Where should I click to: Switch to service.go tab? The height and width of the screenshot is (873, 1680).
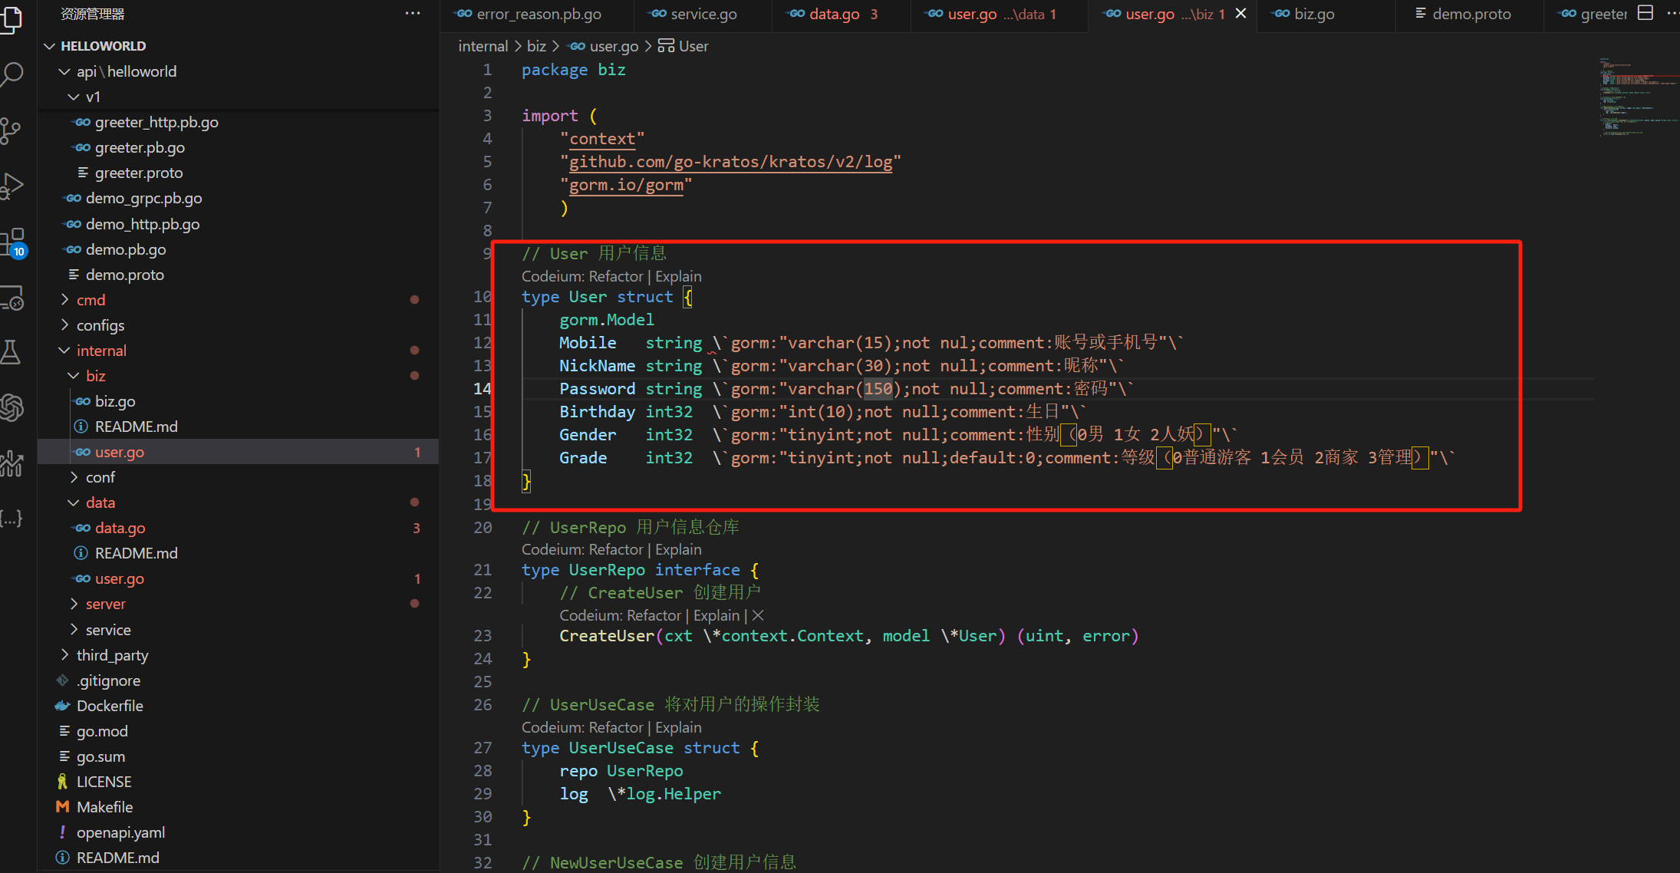(702, 15)
